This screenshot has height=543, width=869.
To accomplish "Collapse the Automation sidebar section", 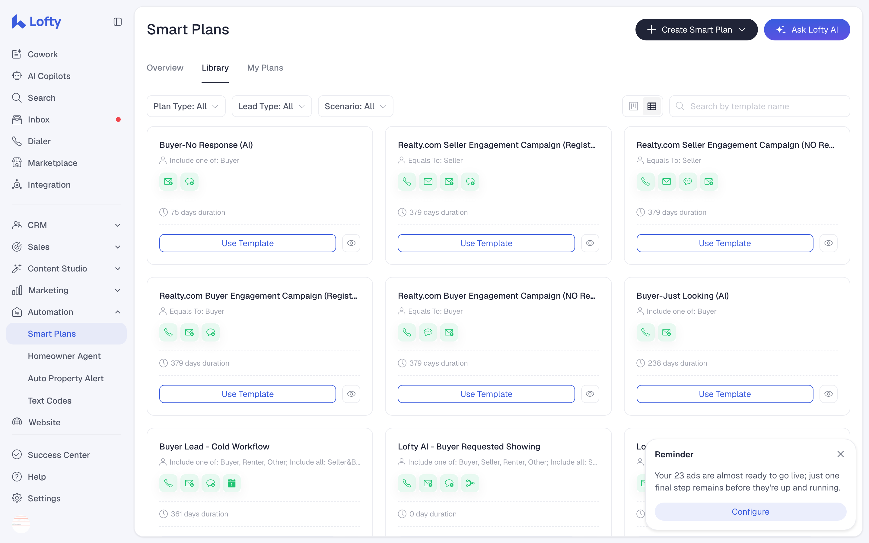I will point(66,312).
